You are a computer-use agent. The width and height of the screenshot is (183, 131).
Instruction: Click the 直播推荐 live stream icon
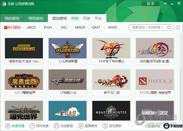coord(81,126)
